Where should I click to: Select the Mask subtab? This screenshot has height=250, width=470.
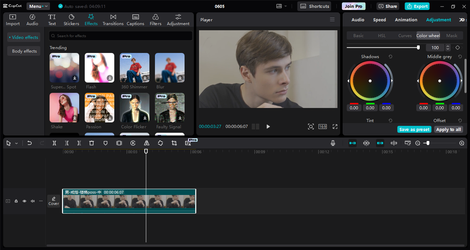452,36
